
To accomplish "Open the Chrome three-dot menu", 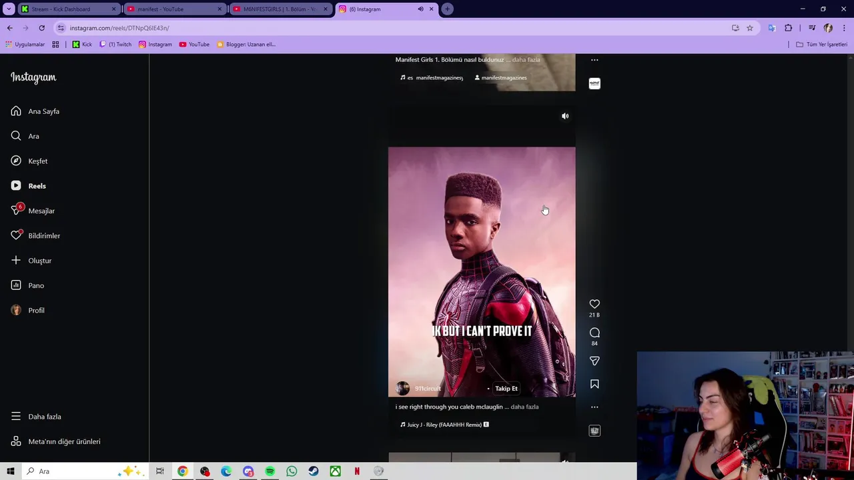I will point(843,28).
